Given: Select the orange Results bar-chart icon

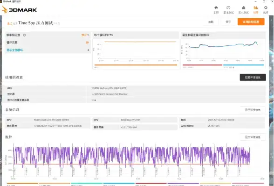Looking at the screenshot, I should (256, 10).
